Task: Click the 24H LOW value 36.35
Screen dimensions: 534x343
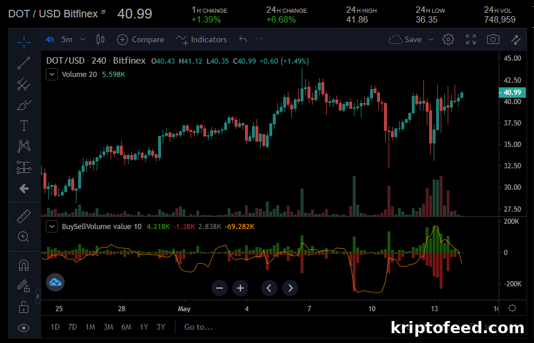Action: point(426,20)
